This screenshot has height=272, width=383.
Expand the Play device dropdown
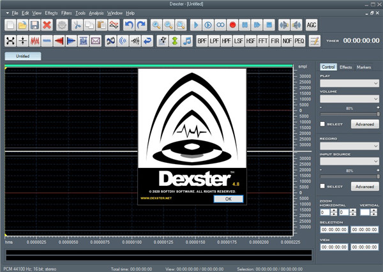349,83
